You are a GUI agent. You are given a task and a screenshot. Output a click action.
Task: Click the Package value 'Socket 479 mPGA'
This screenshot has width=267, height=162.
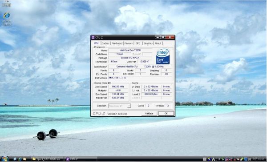pos(130,58)
